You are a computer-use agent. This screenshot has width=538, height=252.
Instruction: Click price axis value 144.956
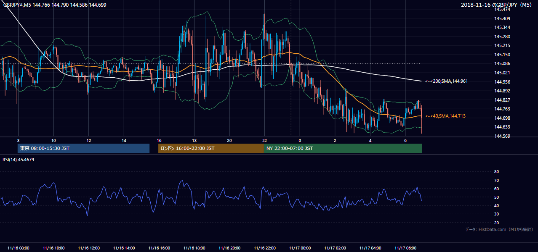pyautogui.click(x=502, y=82)
